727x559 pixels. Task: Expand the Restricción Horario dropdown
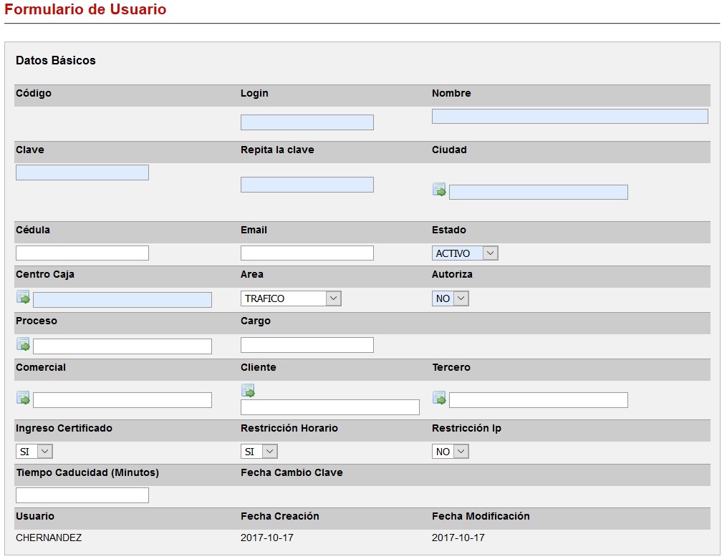[x=259, y=452]
